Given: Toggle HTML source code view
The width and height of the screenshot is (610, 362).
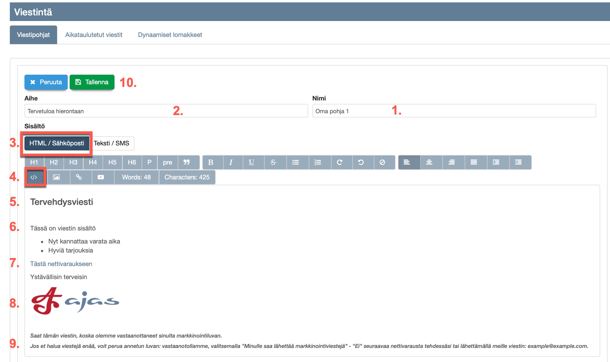Looking at the screenshot, I should (34, 177).
